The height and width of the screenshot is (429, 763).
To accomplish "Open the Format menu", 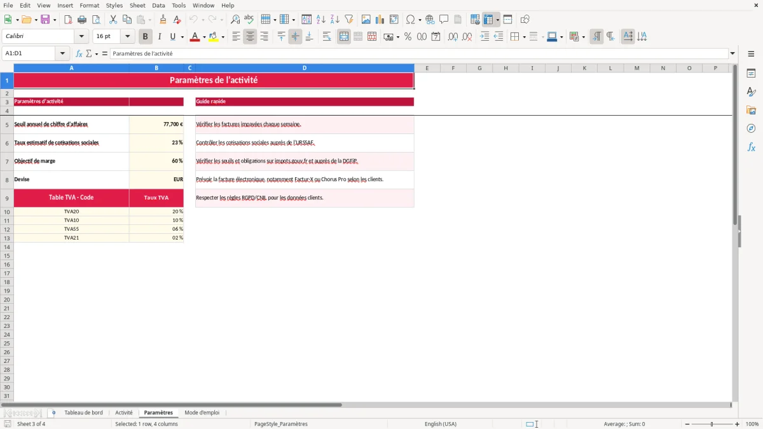I will pyautogui.click(x=90, y=5).
